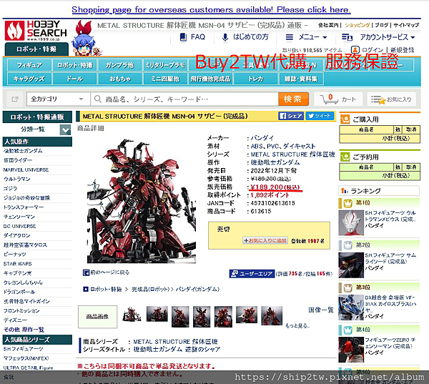Screen dimensions: 429x384
Task: Open STAR WARS in the sidebar
Action: click(x=17, y=264)
